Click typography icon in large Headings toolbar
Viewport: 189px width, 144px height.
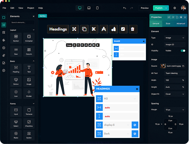[104, 29]
